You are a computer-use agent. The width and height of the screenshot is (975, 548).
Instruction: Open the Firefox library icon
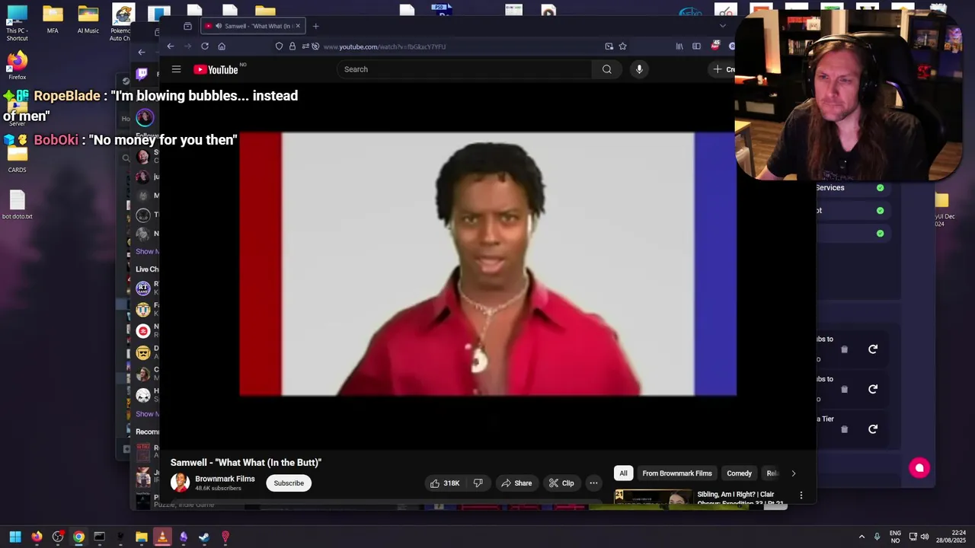tap(679, 46)
